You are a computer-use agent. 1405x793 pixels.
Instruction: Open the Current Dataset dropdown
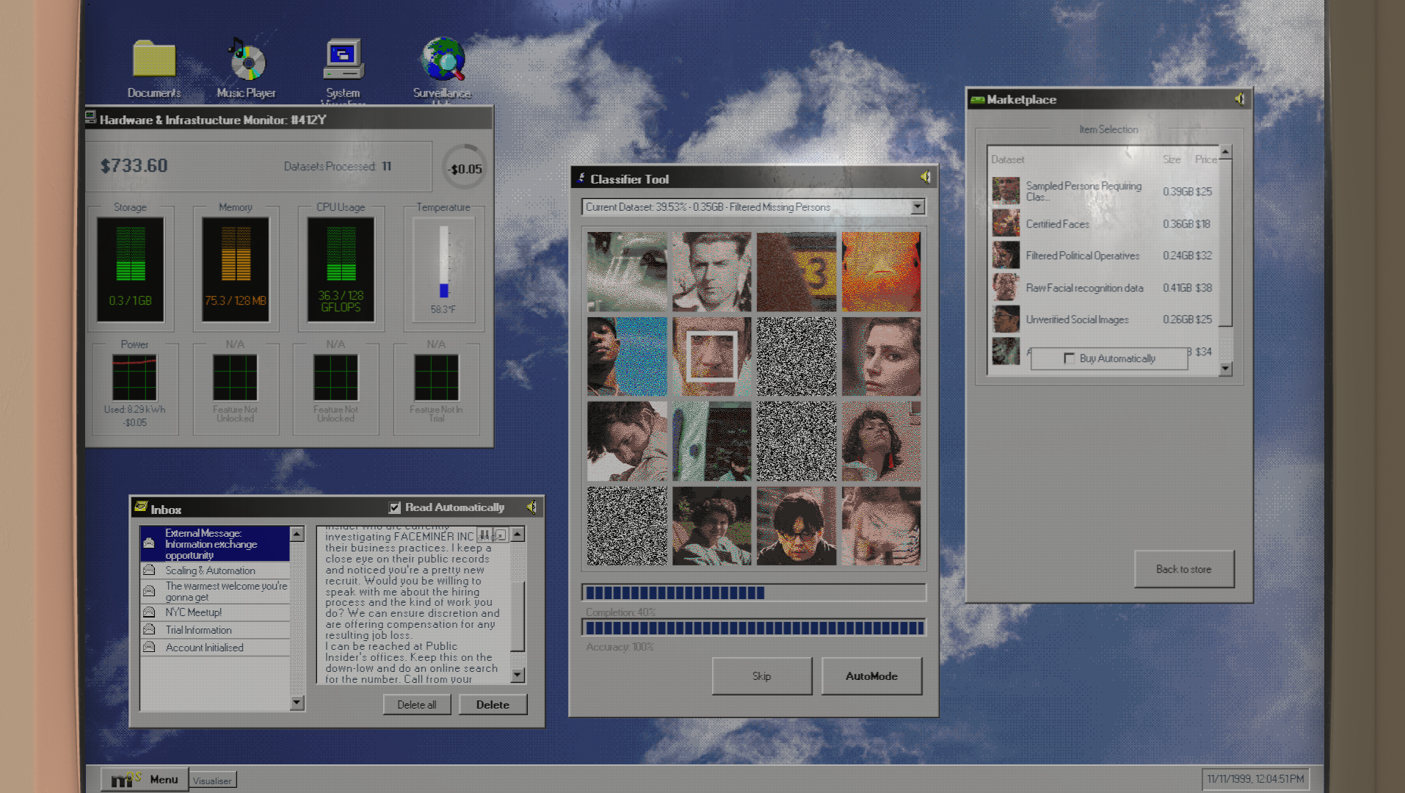pyautogui.click(x=918, y=207)
